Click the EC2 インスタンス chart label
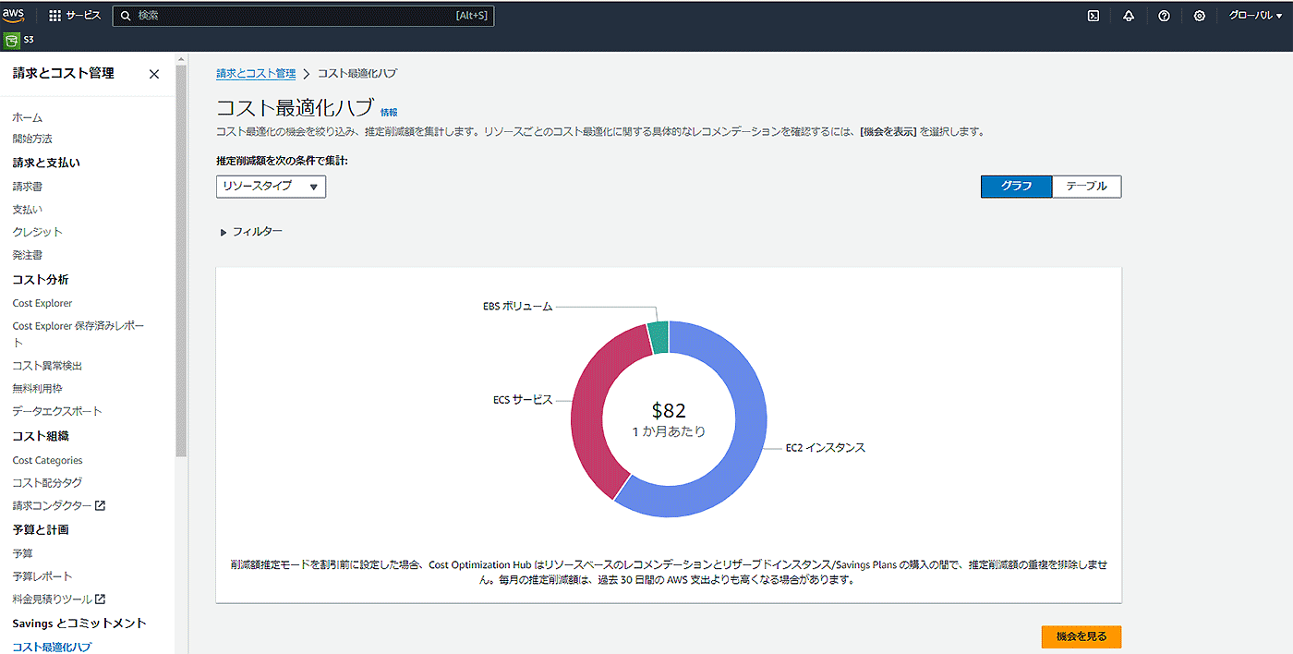Image resolution: width=1293 pixels, height=654 pixels. (x=826, y=447)
